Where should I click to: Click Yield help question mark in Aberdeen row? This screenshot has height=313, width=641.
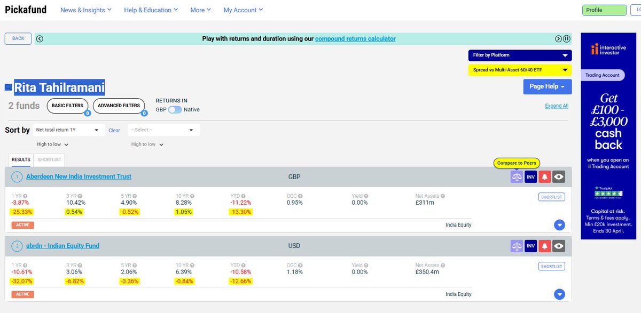coord(367,196)
